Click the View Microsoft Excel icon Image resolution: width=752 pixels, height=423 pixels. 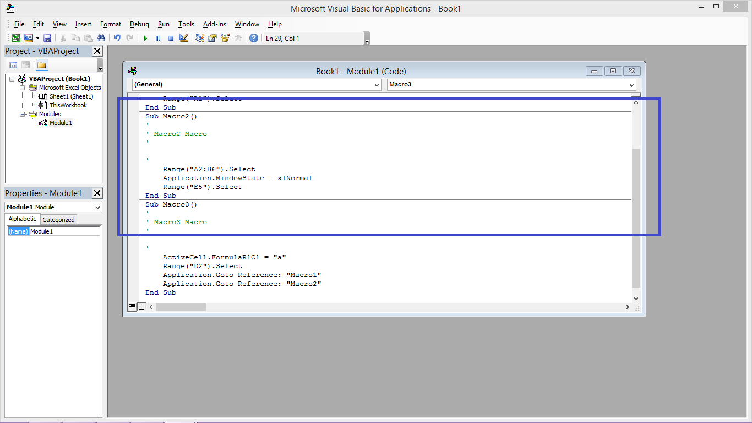point(16,37)
